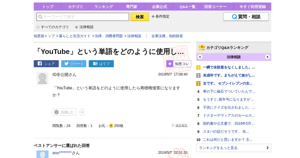Bookmark with はてブ button
This screenshot has width=300, height=158.
click(x=101, y=64)
